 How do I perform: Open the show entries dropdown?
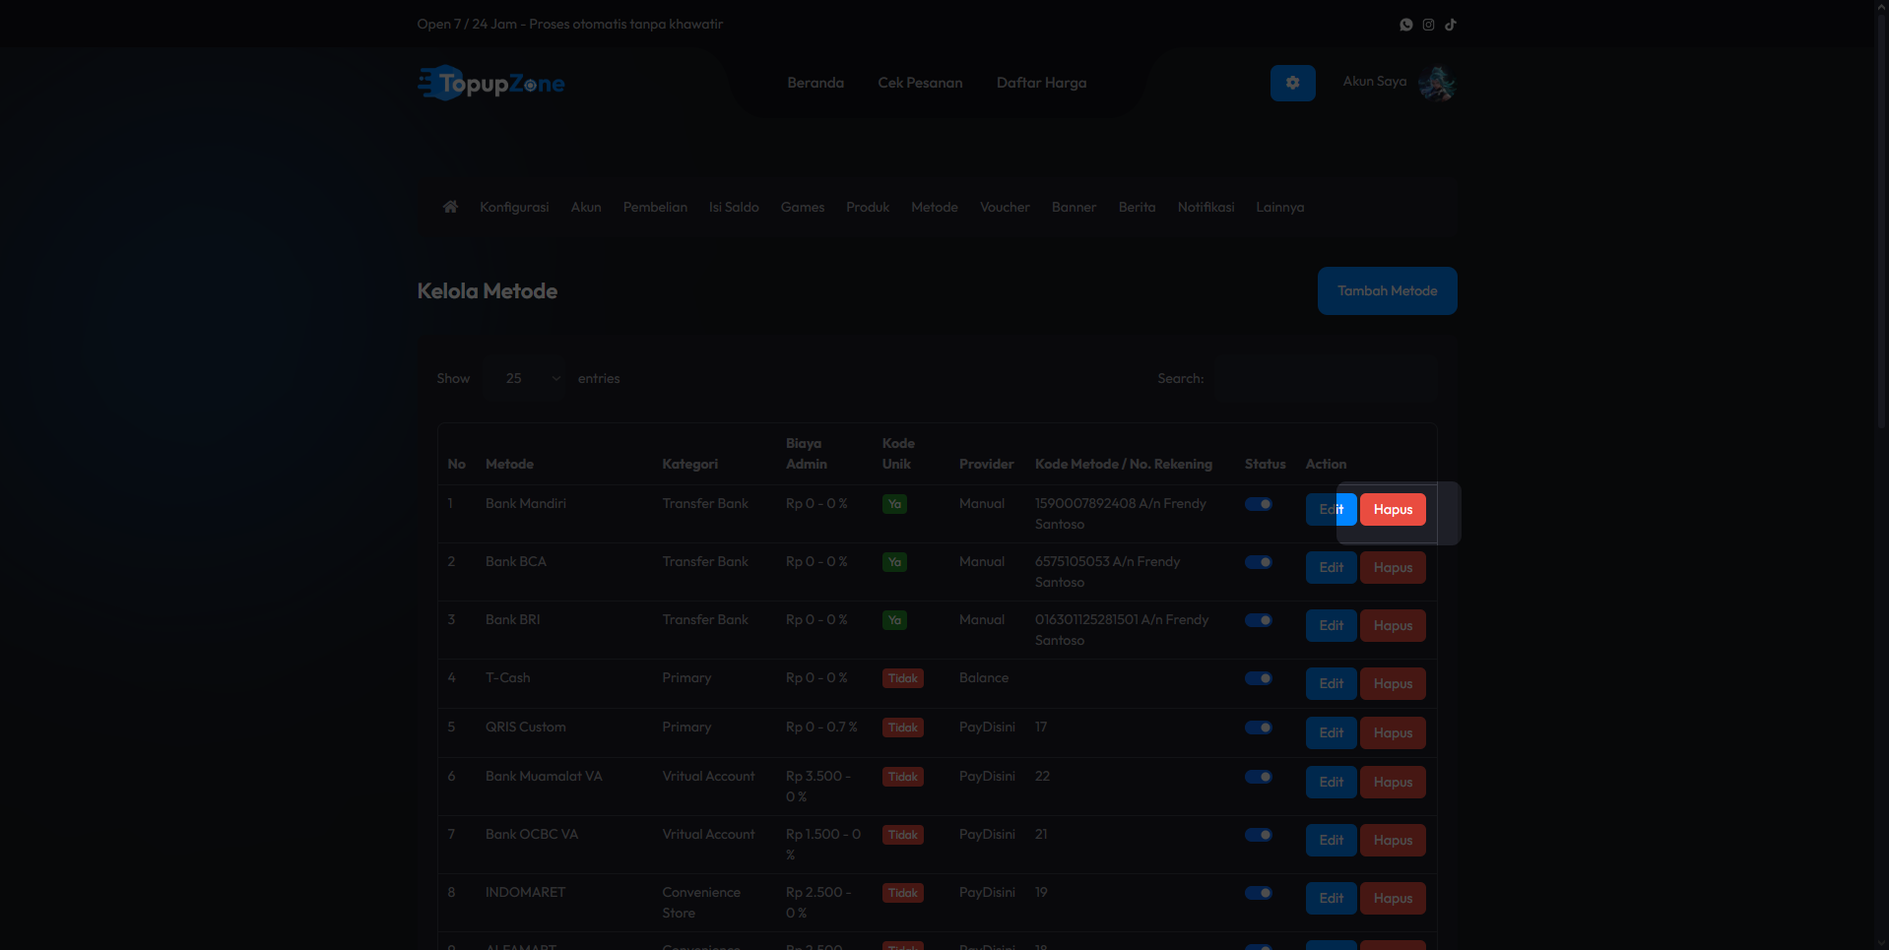[x=524, y=378]
